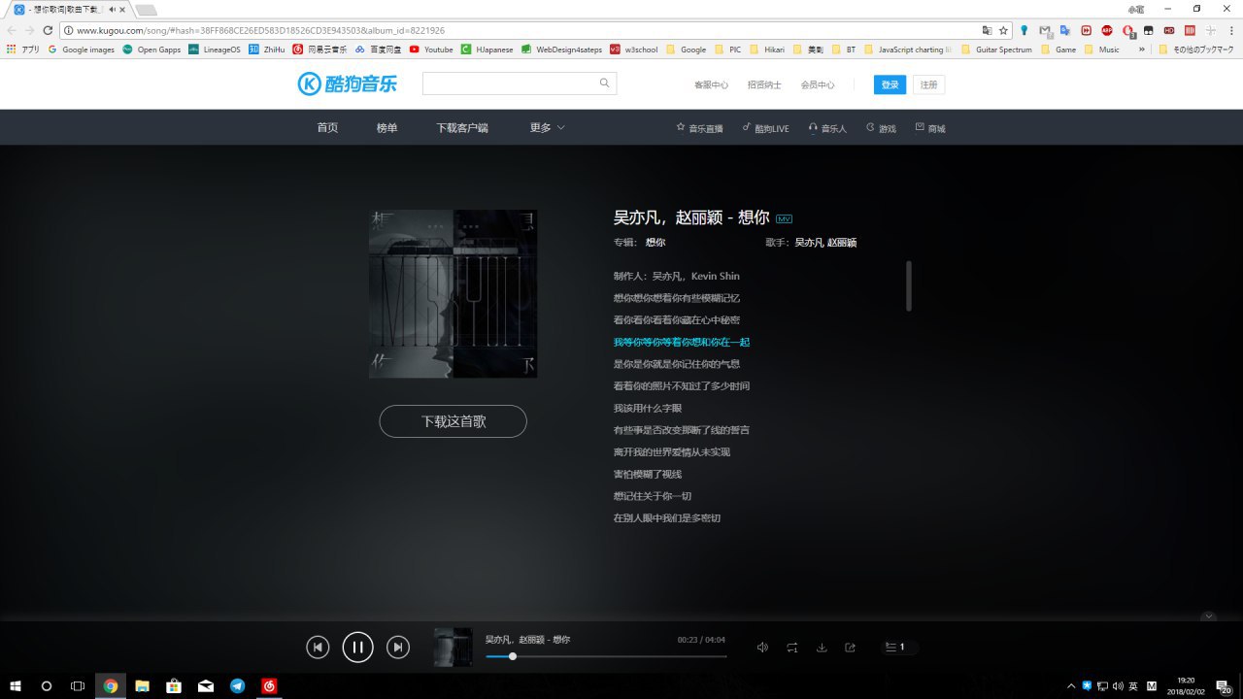Open the Game bookmark folder

(1058, 50)
